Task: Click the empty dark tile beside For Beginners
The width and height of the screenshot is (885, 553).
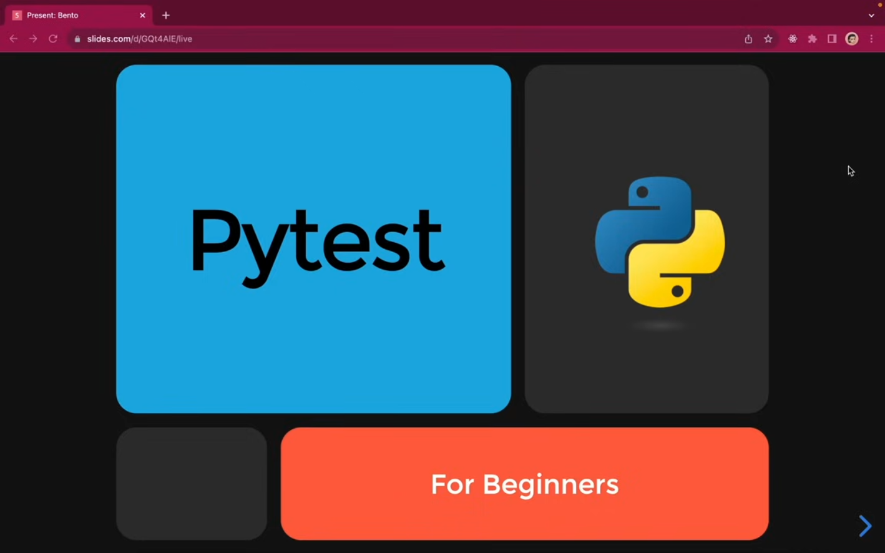Action: pos(192,484)
